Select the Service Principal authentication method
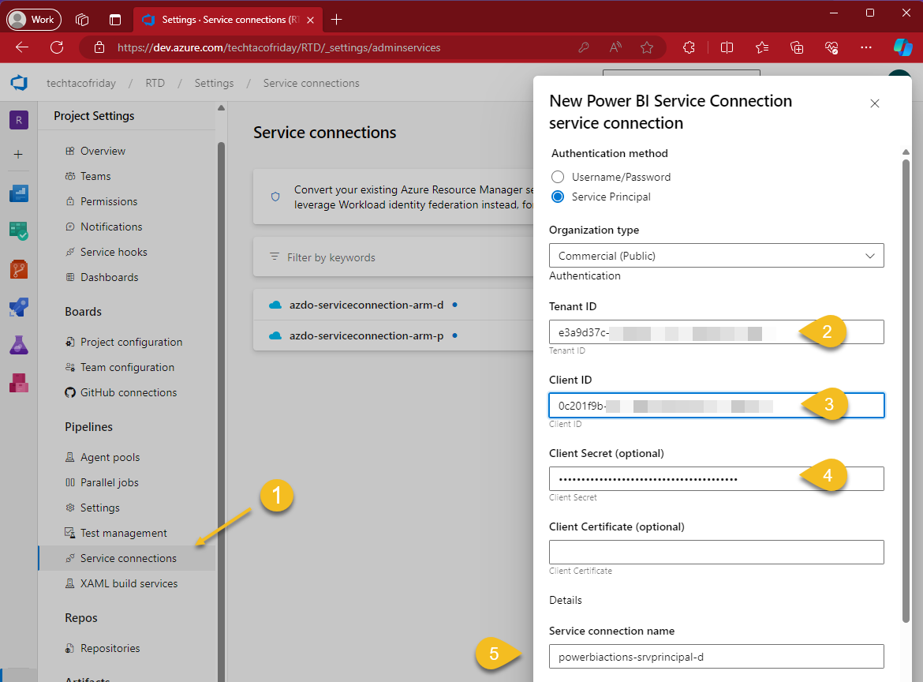 558,197
